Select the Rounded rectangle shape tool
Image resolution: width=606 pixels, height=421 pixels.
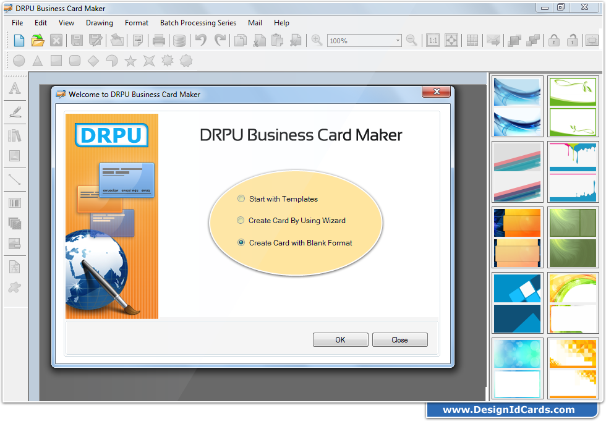pyautogui.click(x=75, y=61)
